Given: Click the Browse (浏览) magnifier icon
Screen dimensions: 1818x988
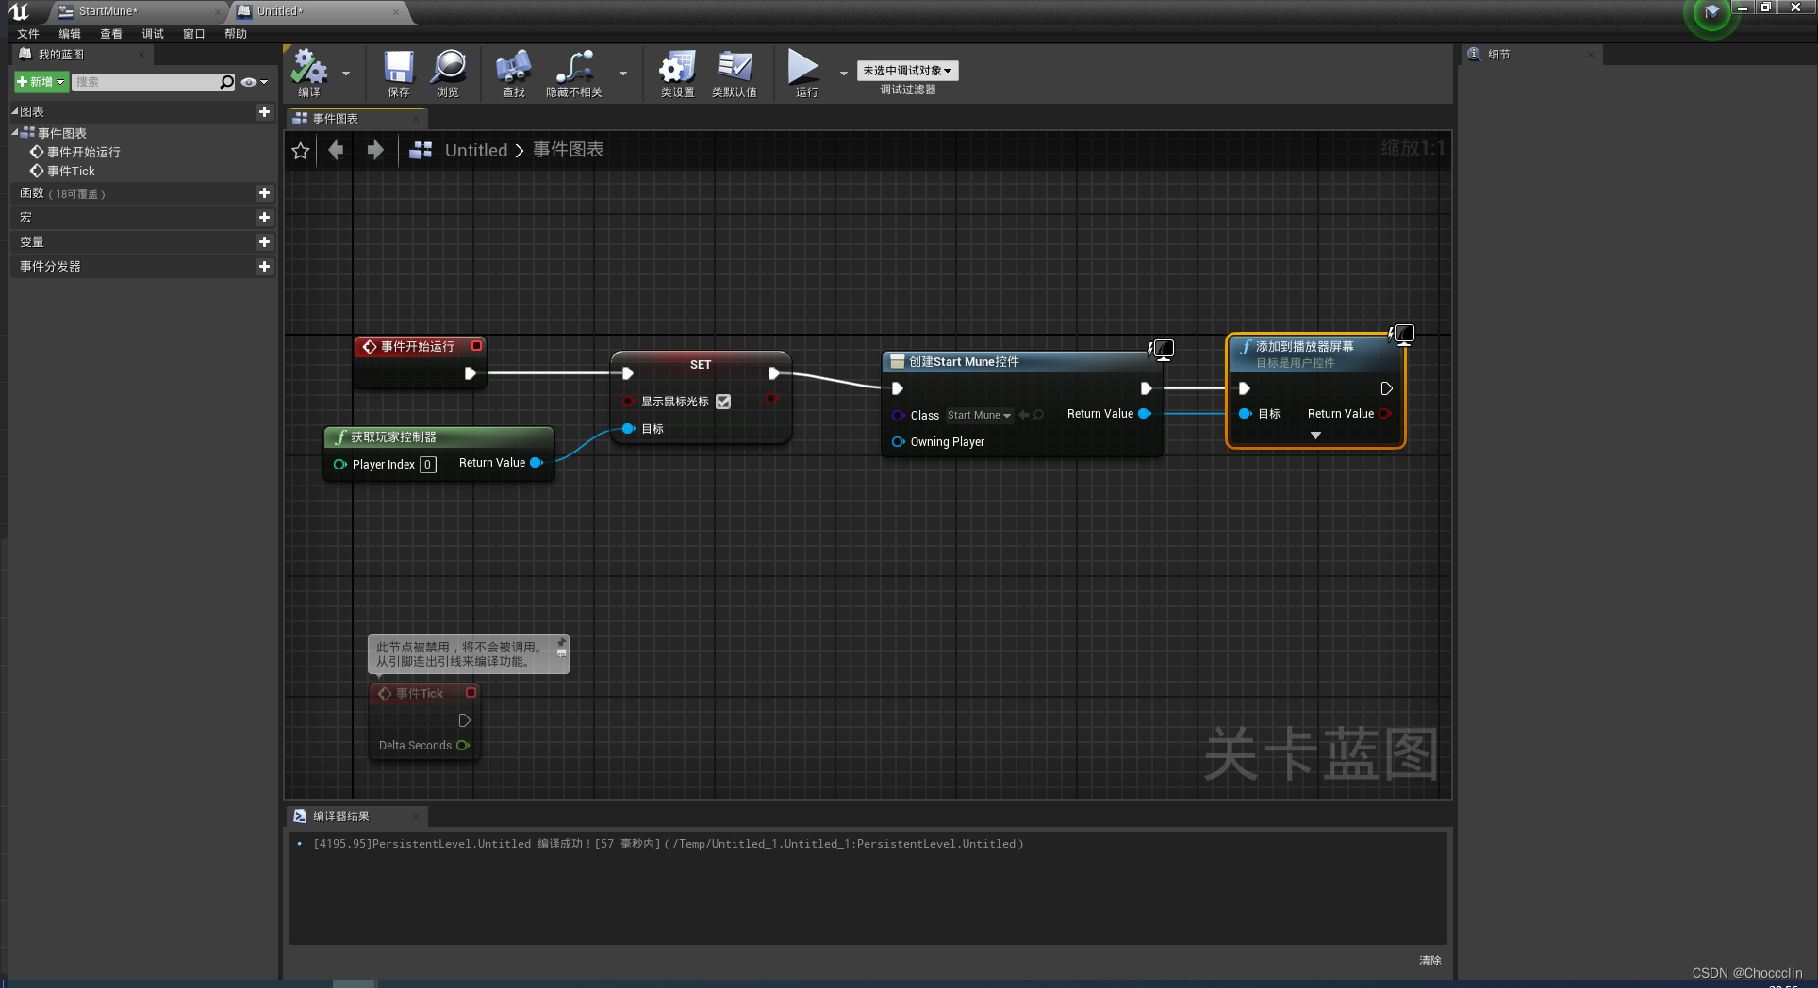Looking at the screenshot, I should pyautogui.click(x=448, y=73).
